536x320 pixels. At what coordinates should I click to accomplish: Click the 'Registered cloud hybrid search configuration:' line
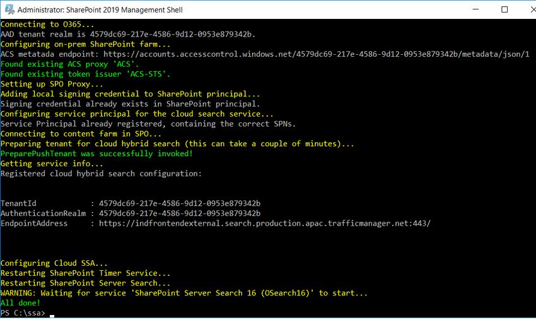click(x=101, y=173)
